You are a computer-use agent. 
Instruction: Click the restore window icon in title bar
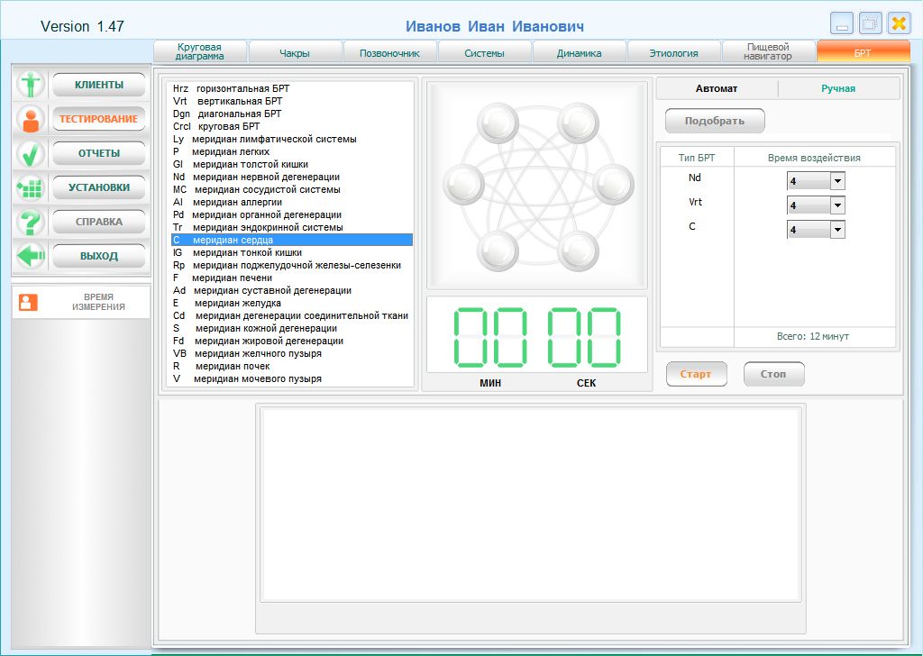870,23
